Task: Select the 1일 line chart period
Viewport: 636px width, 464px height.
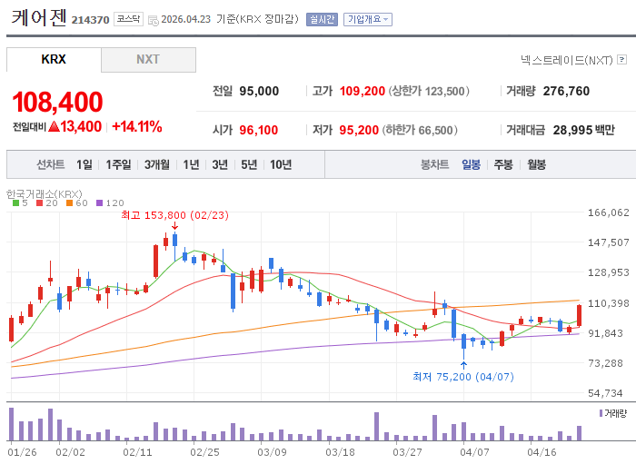Action: [x=84, y=164]
